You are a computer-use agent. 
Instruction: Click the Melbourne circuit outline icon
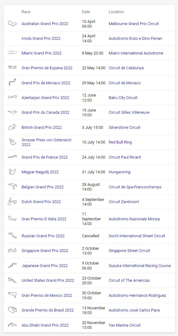coord(12,24)
